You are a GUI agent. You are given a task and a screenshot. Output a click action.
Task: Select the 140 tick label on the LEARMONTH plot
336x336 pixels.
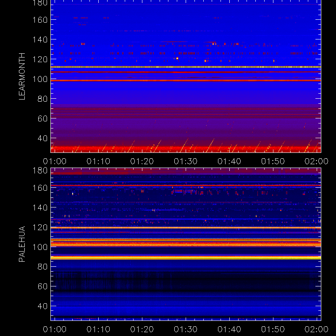40,39
